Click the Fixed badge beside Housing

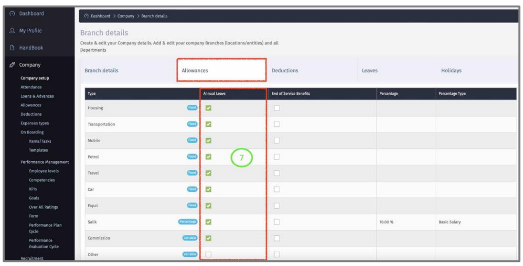192,108
